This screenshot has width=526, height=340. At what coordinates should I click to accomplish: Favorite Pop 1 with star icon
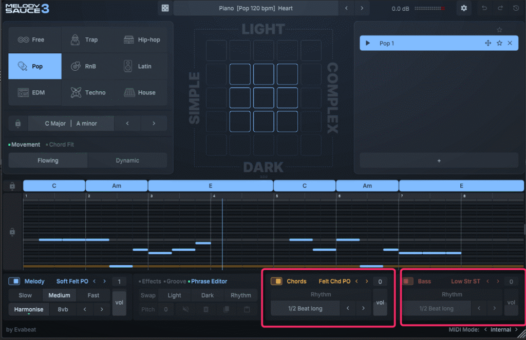pos(499,43)
